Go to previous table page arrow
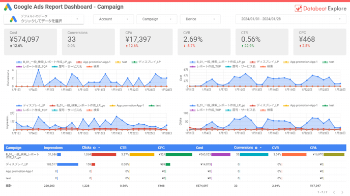Screen dimensions: 350x196 tap(334, 192)
